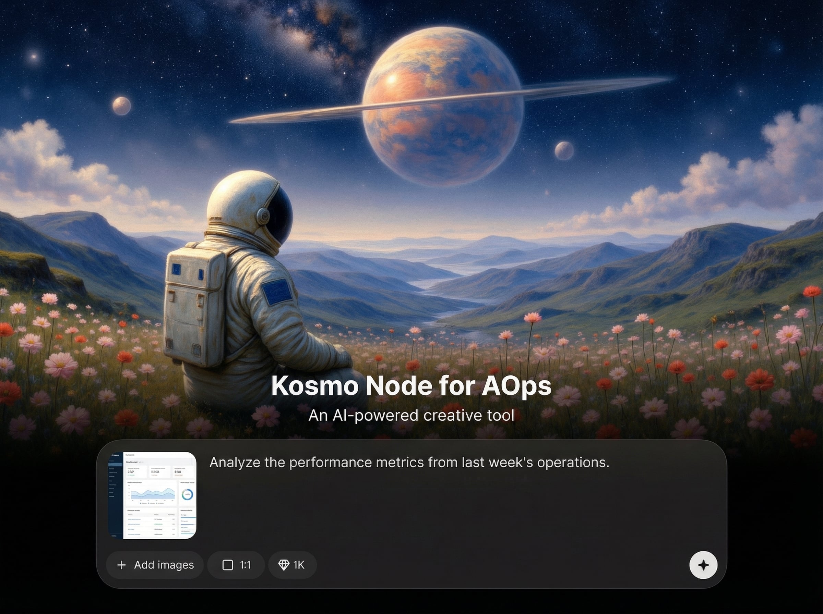
Task: Click the square aspect ratio icon
Action: (x=228, y=565)
